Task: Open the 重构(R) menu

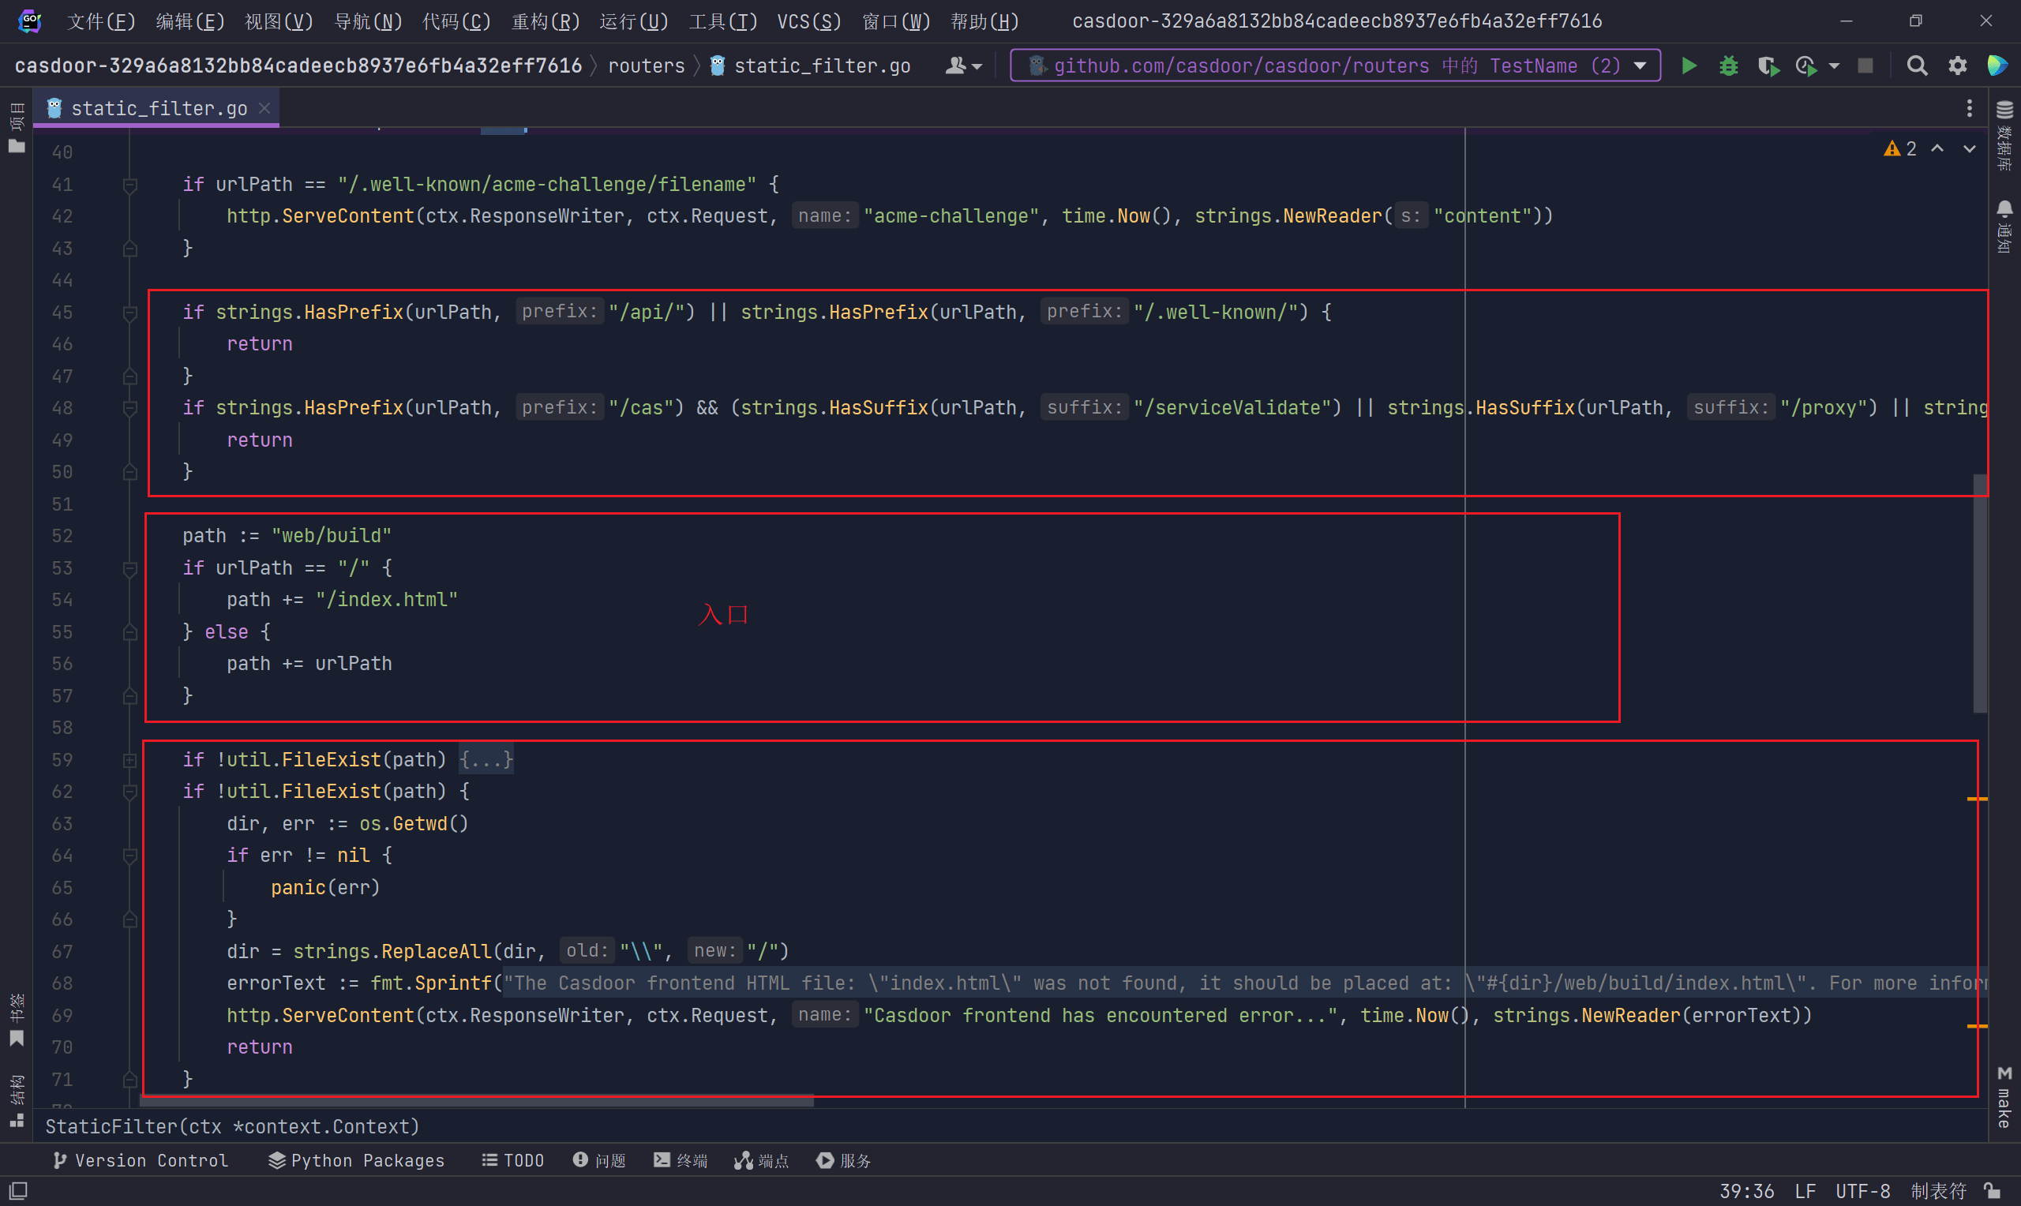Action: [546, 21]
